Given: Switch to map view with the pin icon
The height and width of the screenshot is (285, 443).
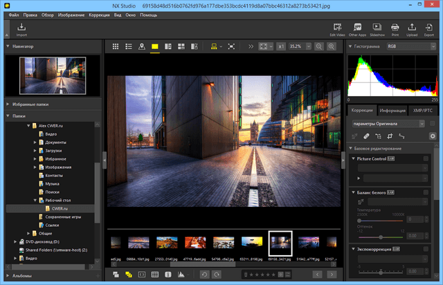Looking at the screenshot, I should (x=142, y=46).
